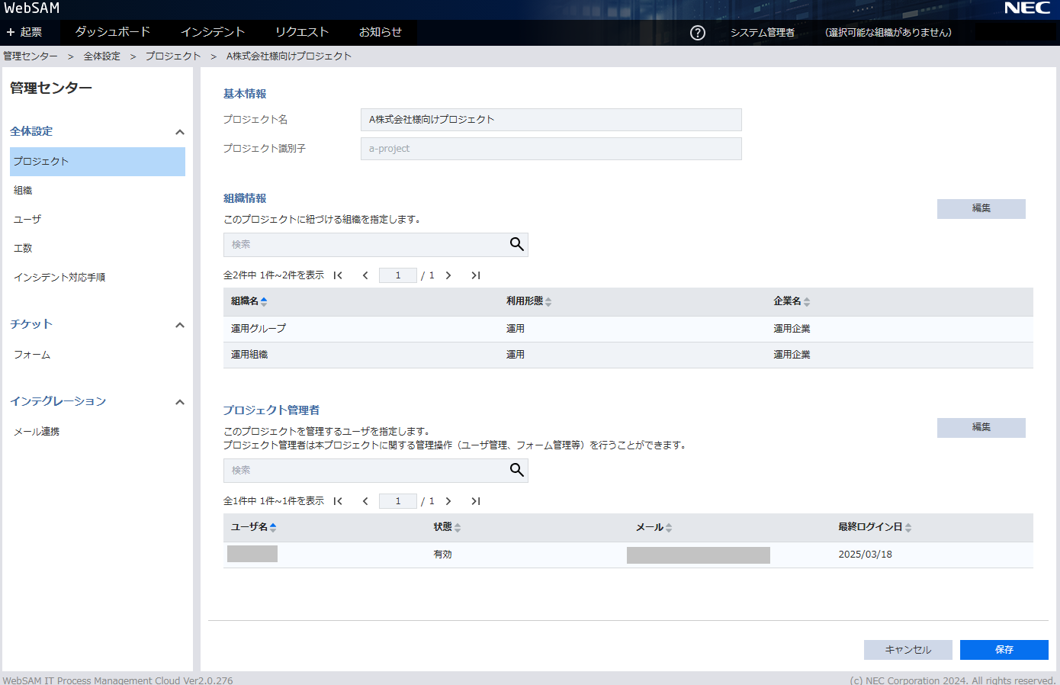Collapse the 全体設定 sidebar section

(180, 132)
